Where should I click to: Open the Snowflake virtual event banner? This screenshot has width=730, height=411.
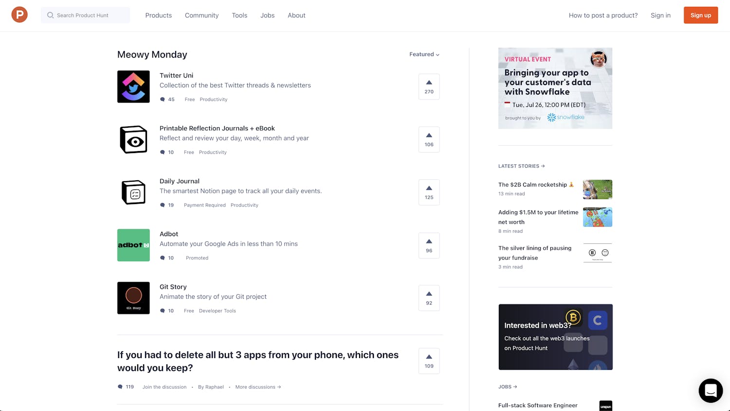pos(555,88)
